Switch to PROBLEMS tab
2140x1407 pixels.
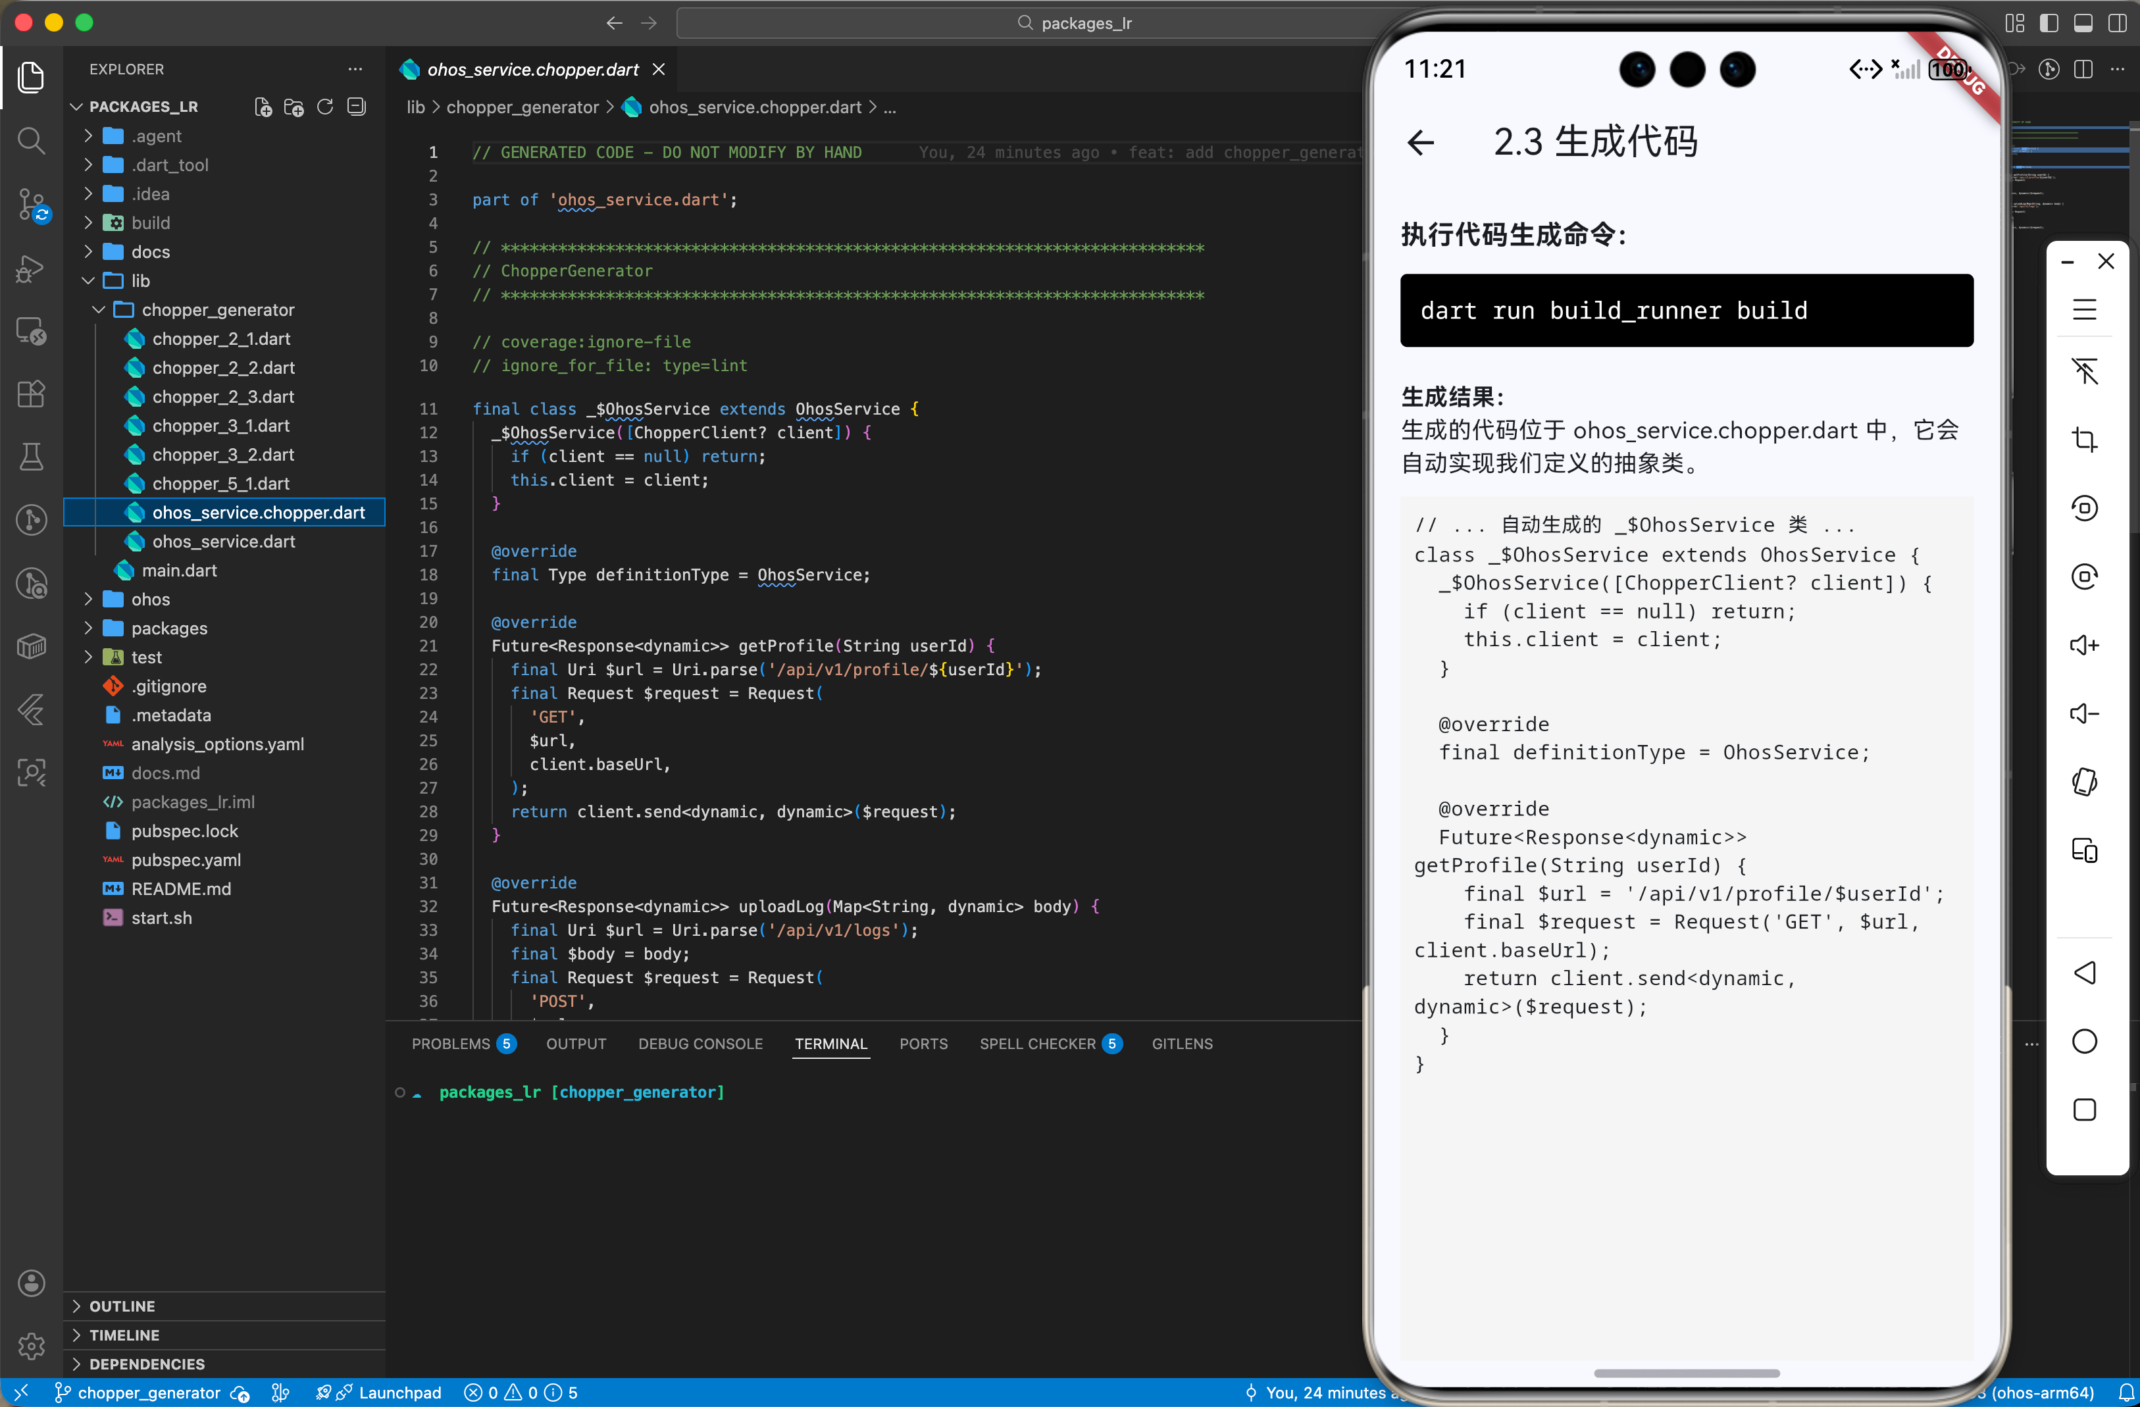451,1044
